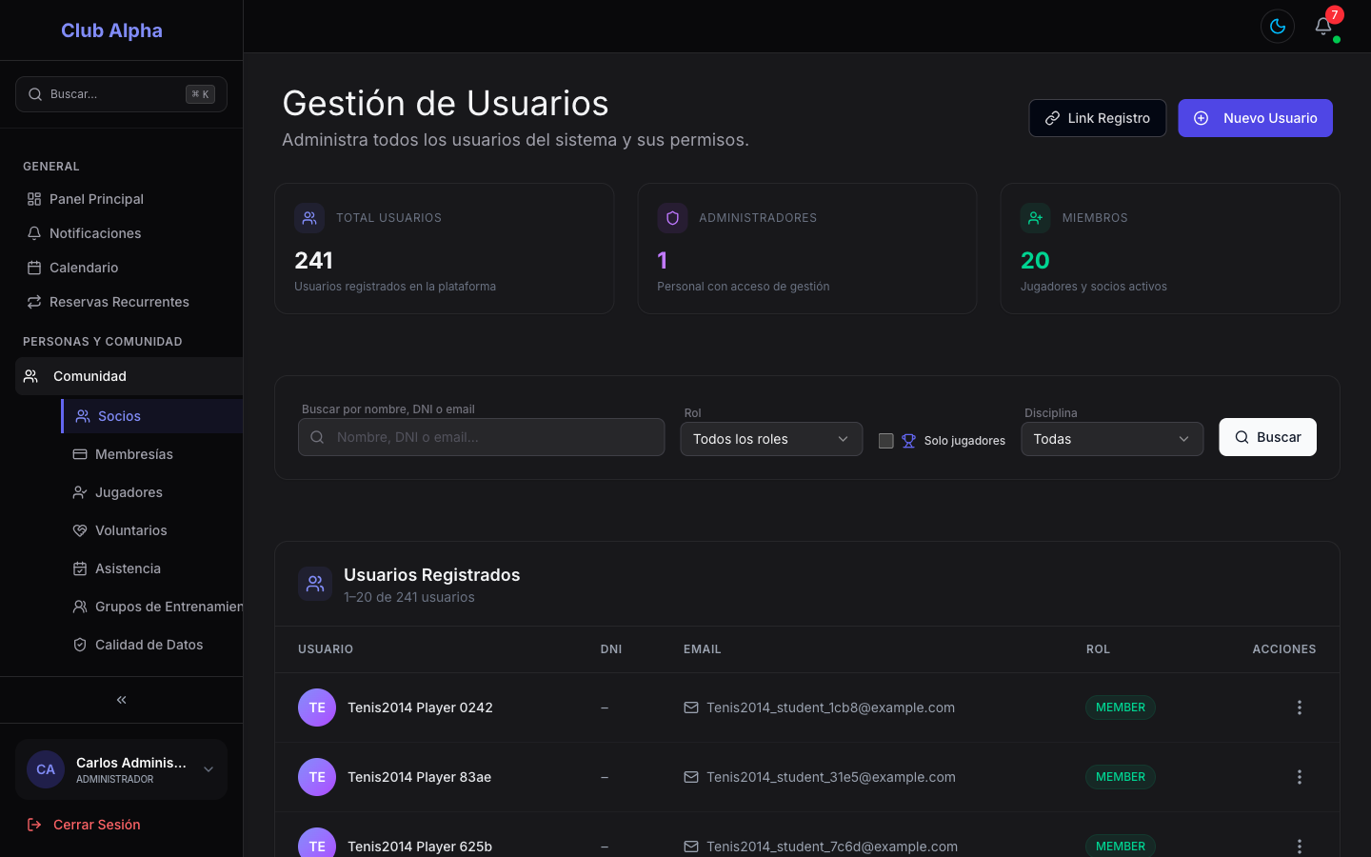Click Tenis2014 Player 0242 name
This screenshot has width=1371, height=857.
420,708
